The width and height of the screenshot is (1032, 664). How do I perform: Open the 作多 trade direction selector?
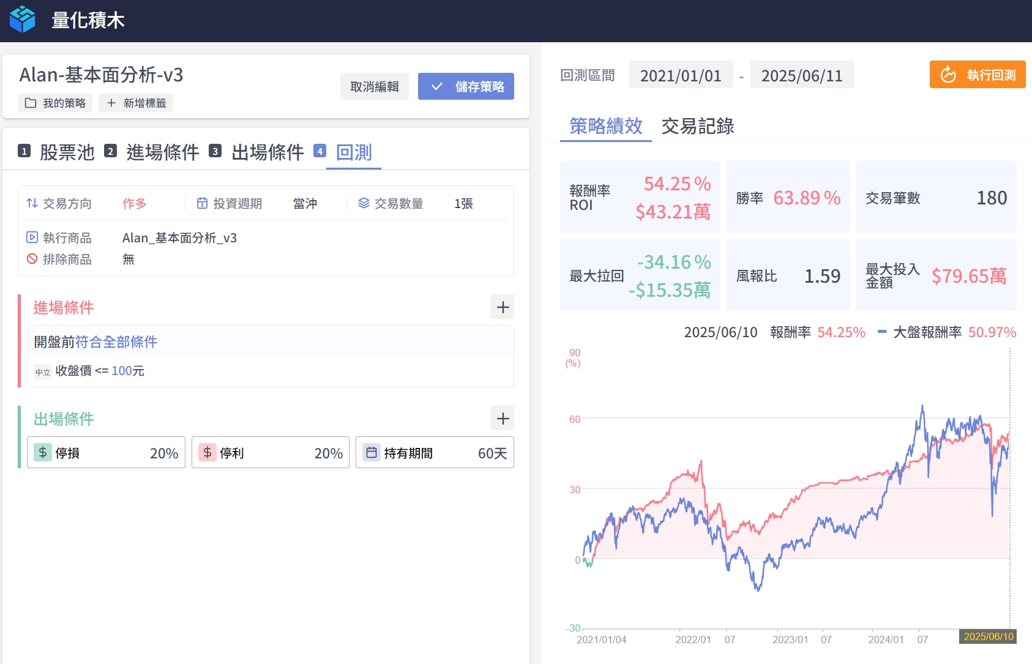tap(134, 203)
